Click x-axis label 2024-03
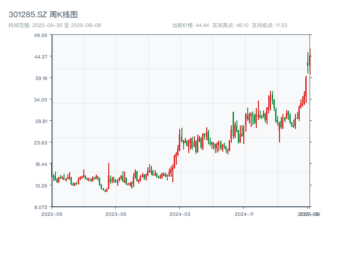 [180, 214]
